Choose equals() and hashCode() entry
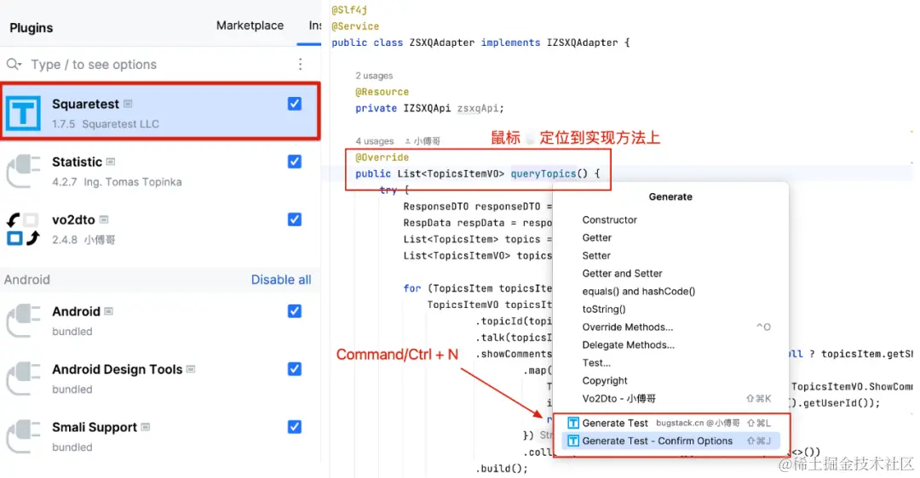The width and height of the screenshot is (920, 478). click(638, 291)
